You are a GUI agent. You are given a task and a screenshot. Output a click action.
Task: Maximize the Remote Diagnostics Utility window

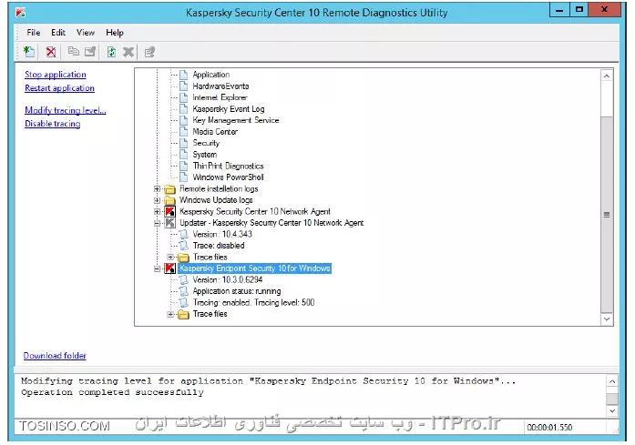tap(579, 10)
